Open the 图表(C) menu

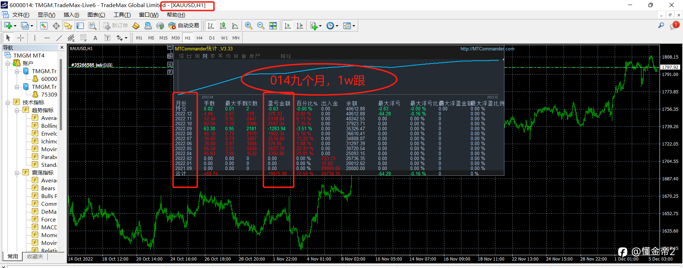pyautogui.click(x=96, y=15)
